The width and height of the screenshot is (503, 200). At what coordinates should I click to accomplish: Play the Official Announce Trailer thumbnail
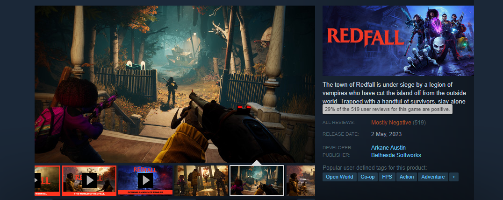coord(145,180)
